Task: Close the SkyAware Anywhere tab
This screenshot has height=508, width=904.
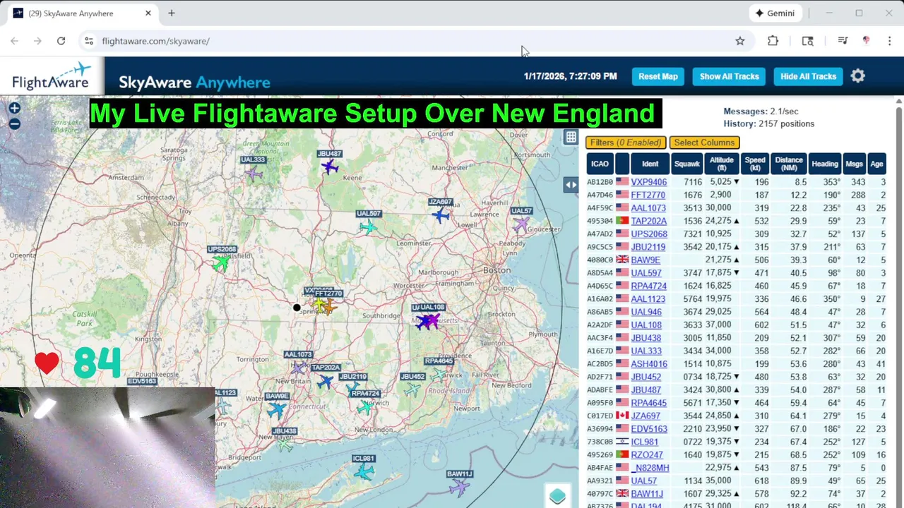Action: coord(148,13)
